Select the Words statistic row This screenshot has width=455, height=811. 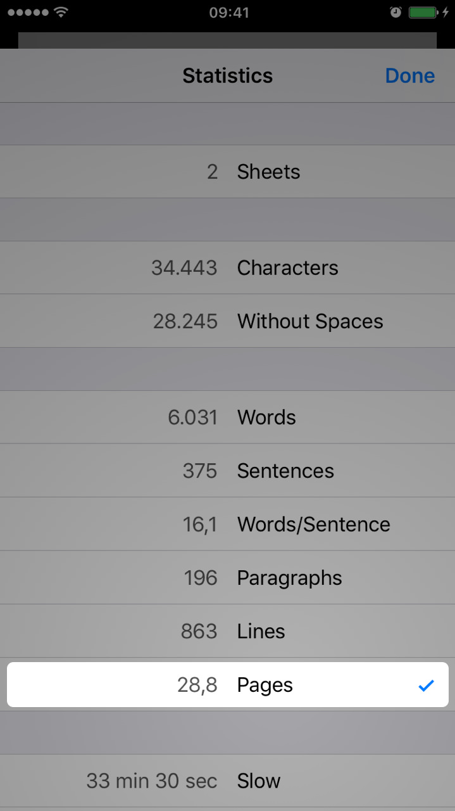pos(227,418)
